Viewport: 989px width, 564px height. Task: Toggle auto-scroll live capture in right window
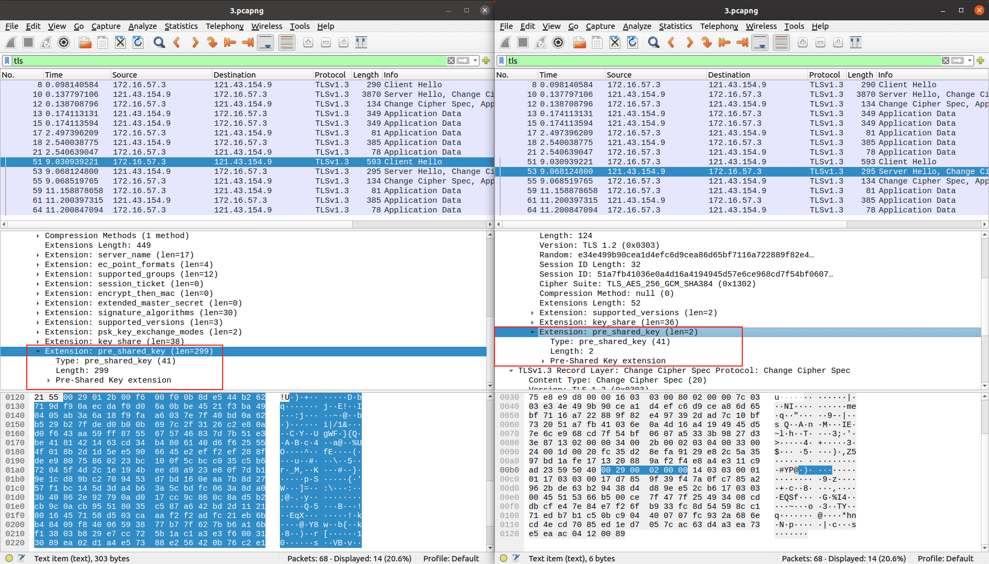(760, 42)
